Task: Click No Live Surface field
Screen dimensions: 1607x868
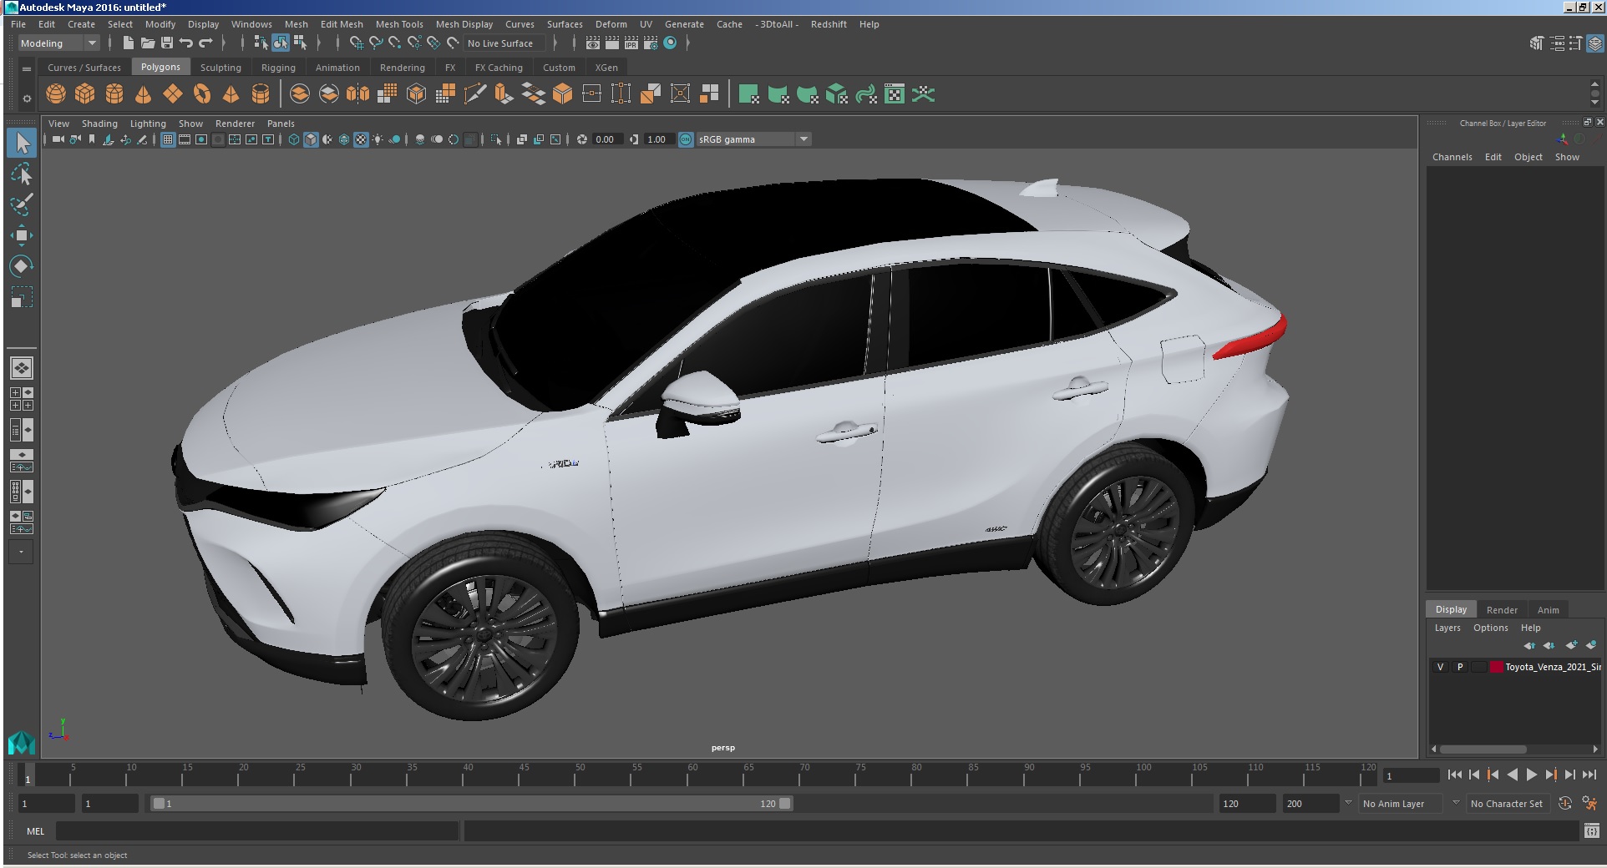Action: coord(504,43)
